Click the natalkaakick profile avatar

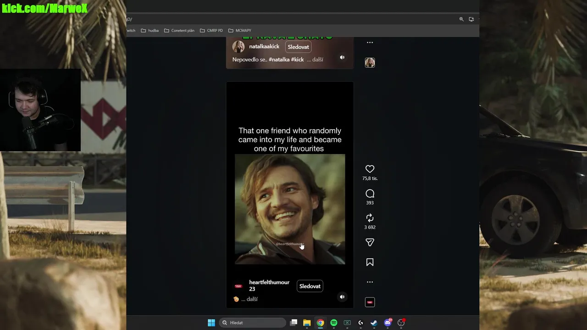coord(238,47)
